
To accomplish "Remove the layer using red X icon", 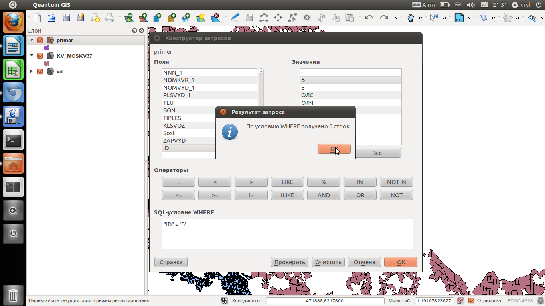I will click(215, 18).
